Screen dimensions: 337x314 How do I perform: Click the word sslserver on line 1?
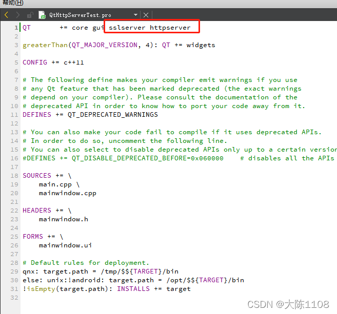click(x=127, y=28)
